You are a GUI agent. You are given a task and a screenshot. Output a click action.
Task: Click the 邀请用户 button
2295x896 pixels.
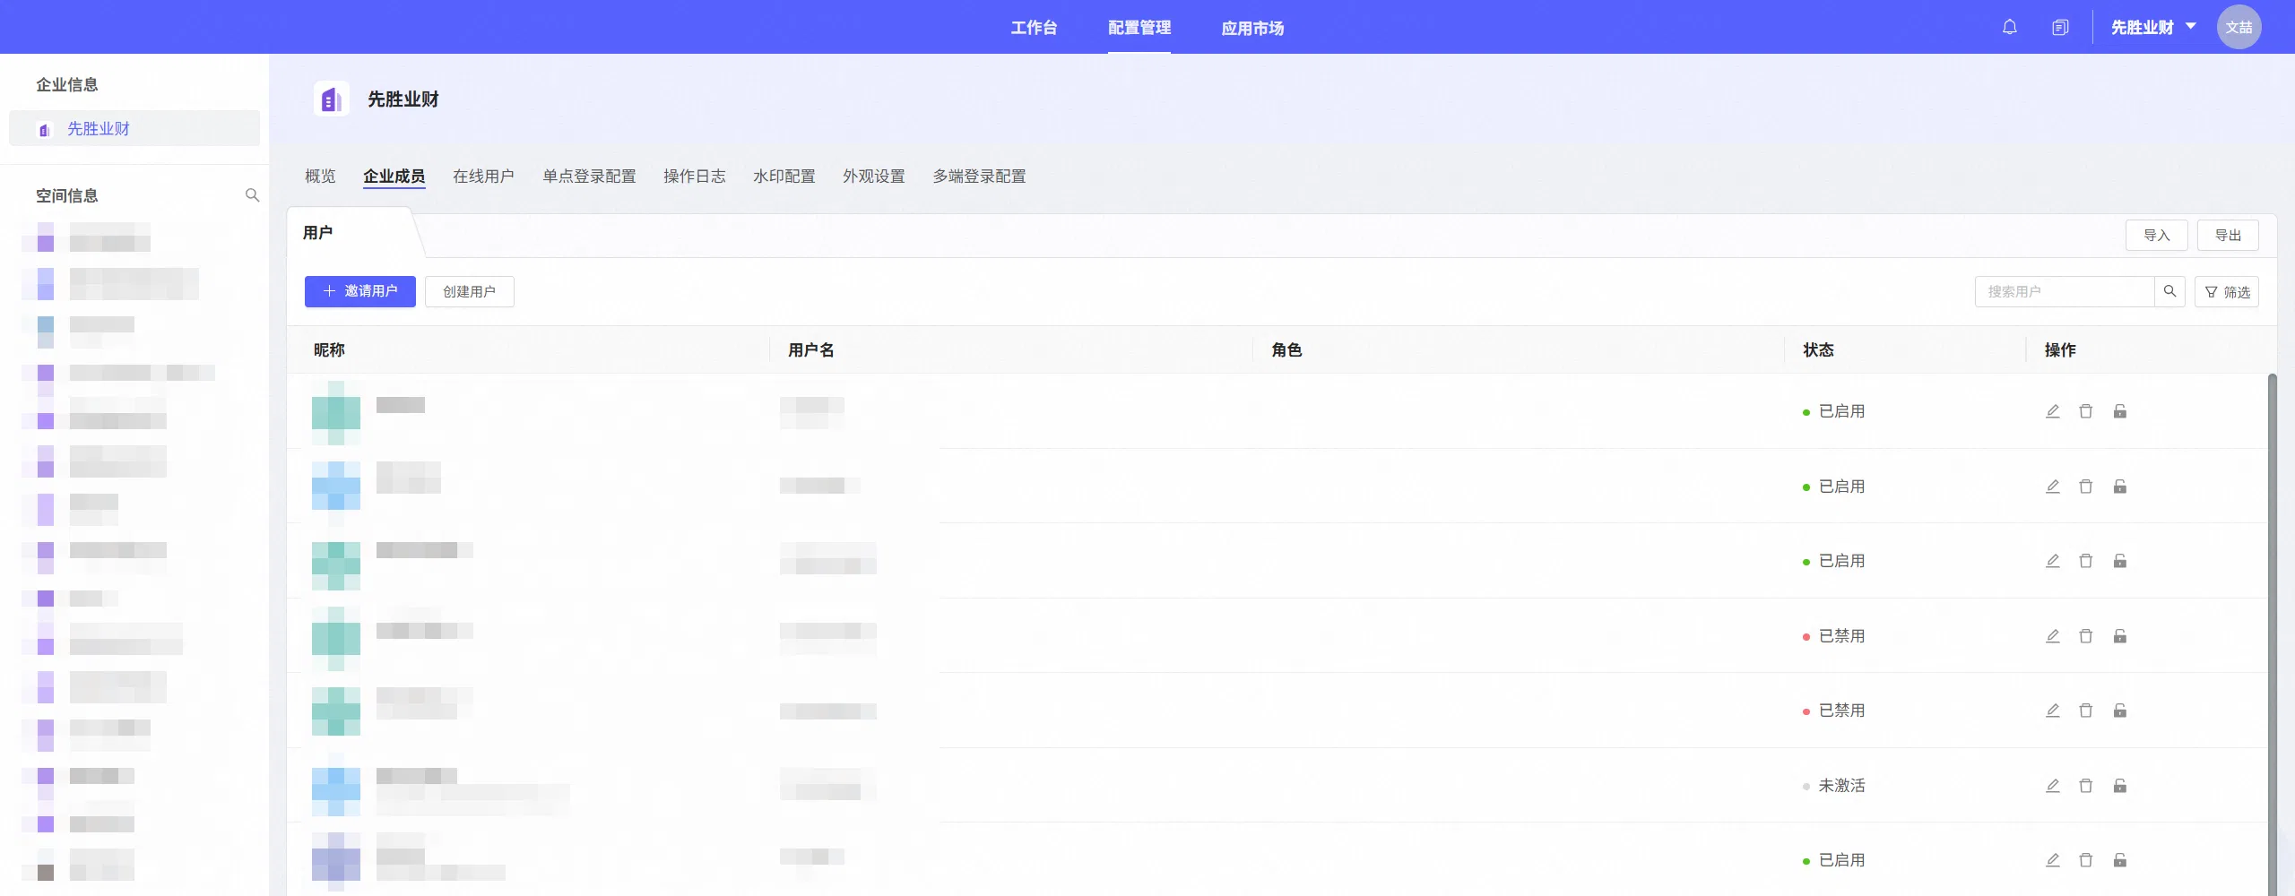[x=360, y=291]
